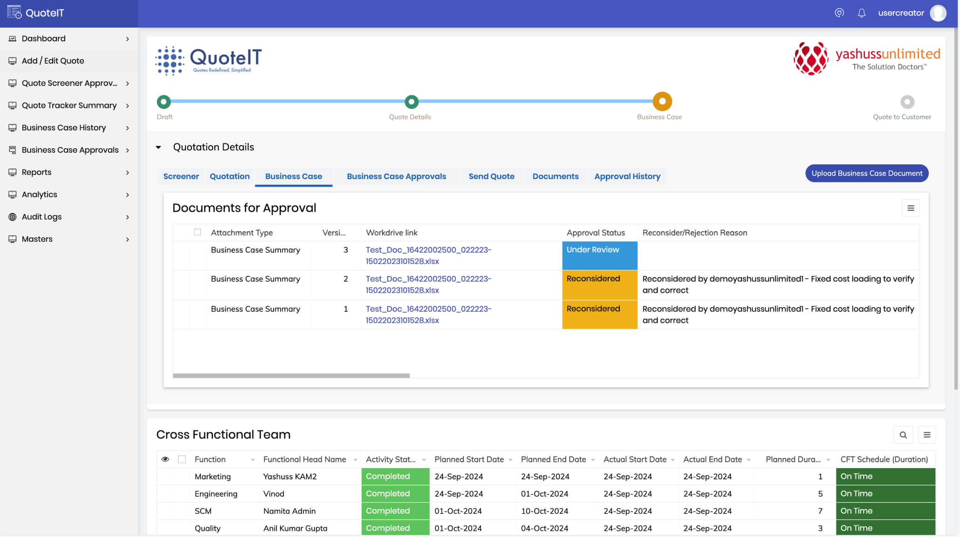This screenshot has height=537, width=960.
Task: Click Cross Functional Team search icon
Action: 903,435
